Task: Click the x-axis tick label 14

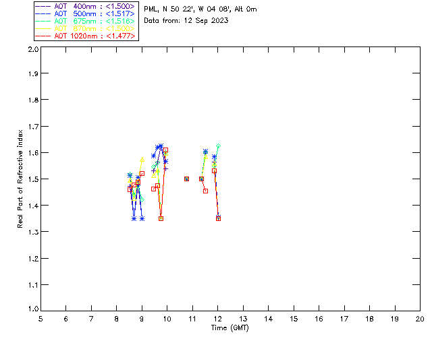Action: [269, 319]
